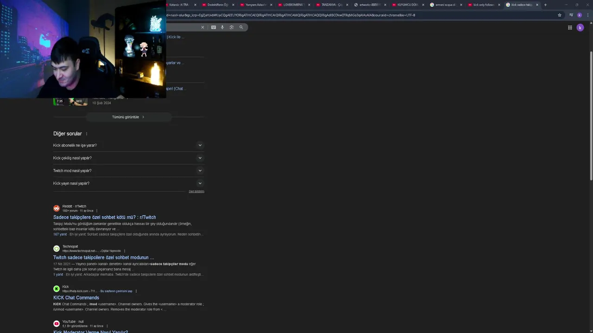Open 'Kick Moderator Verme Nasıl Yapılır?' video result
This screenshot has height=333, width=593.
pos(90,331)
